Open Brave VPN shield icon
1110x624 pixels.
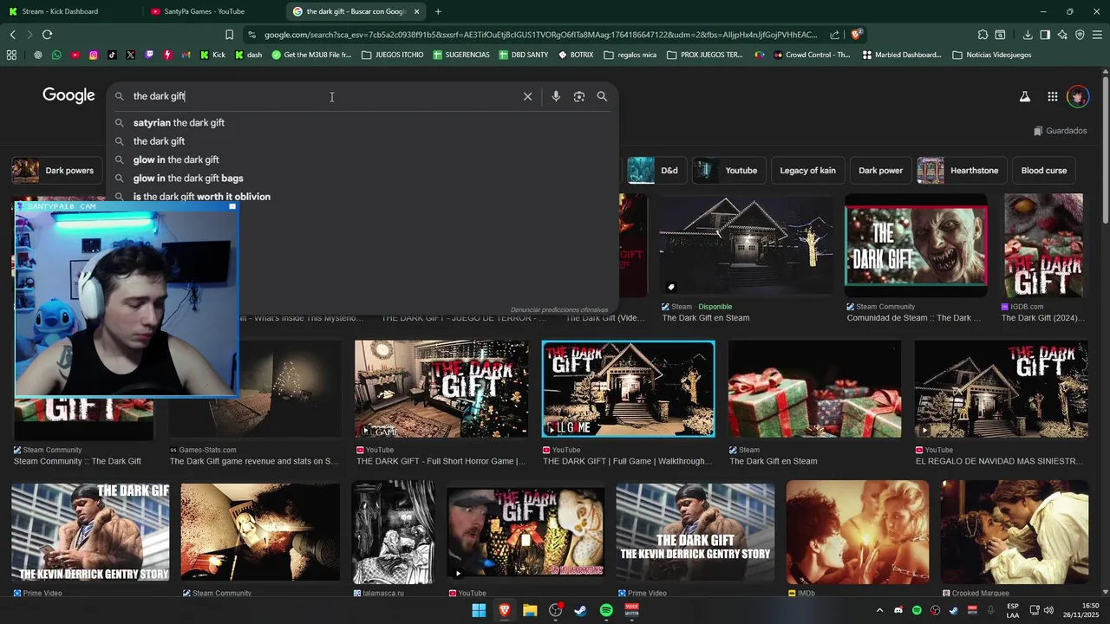pyautogui.click(x=1080, y=35)
